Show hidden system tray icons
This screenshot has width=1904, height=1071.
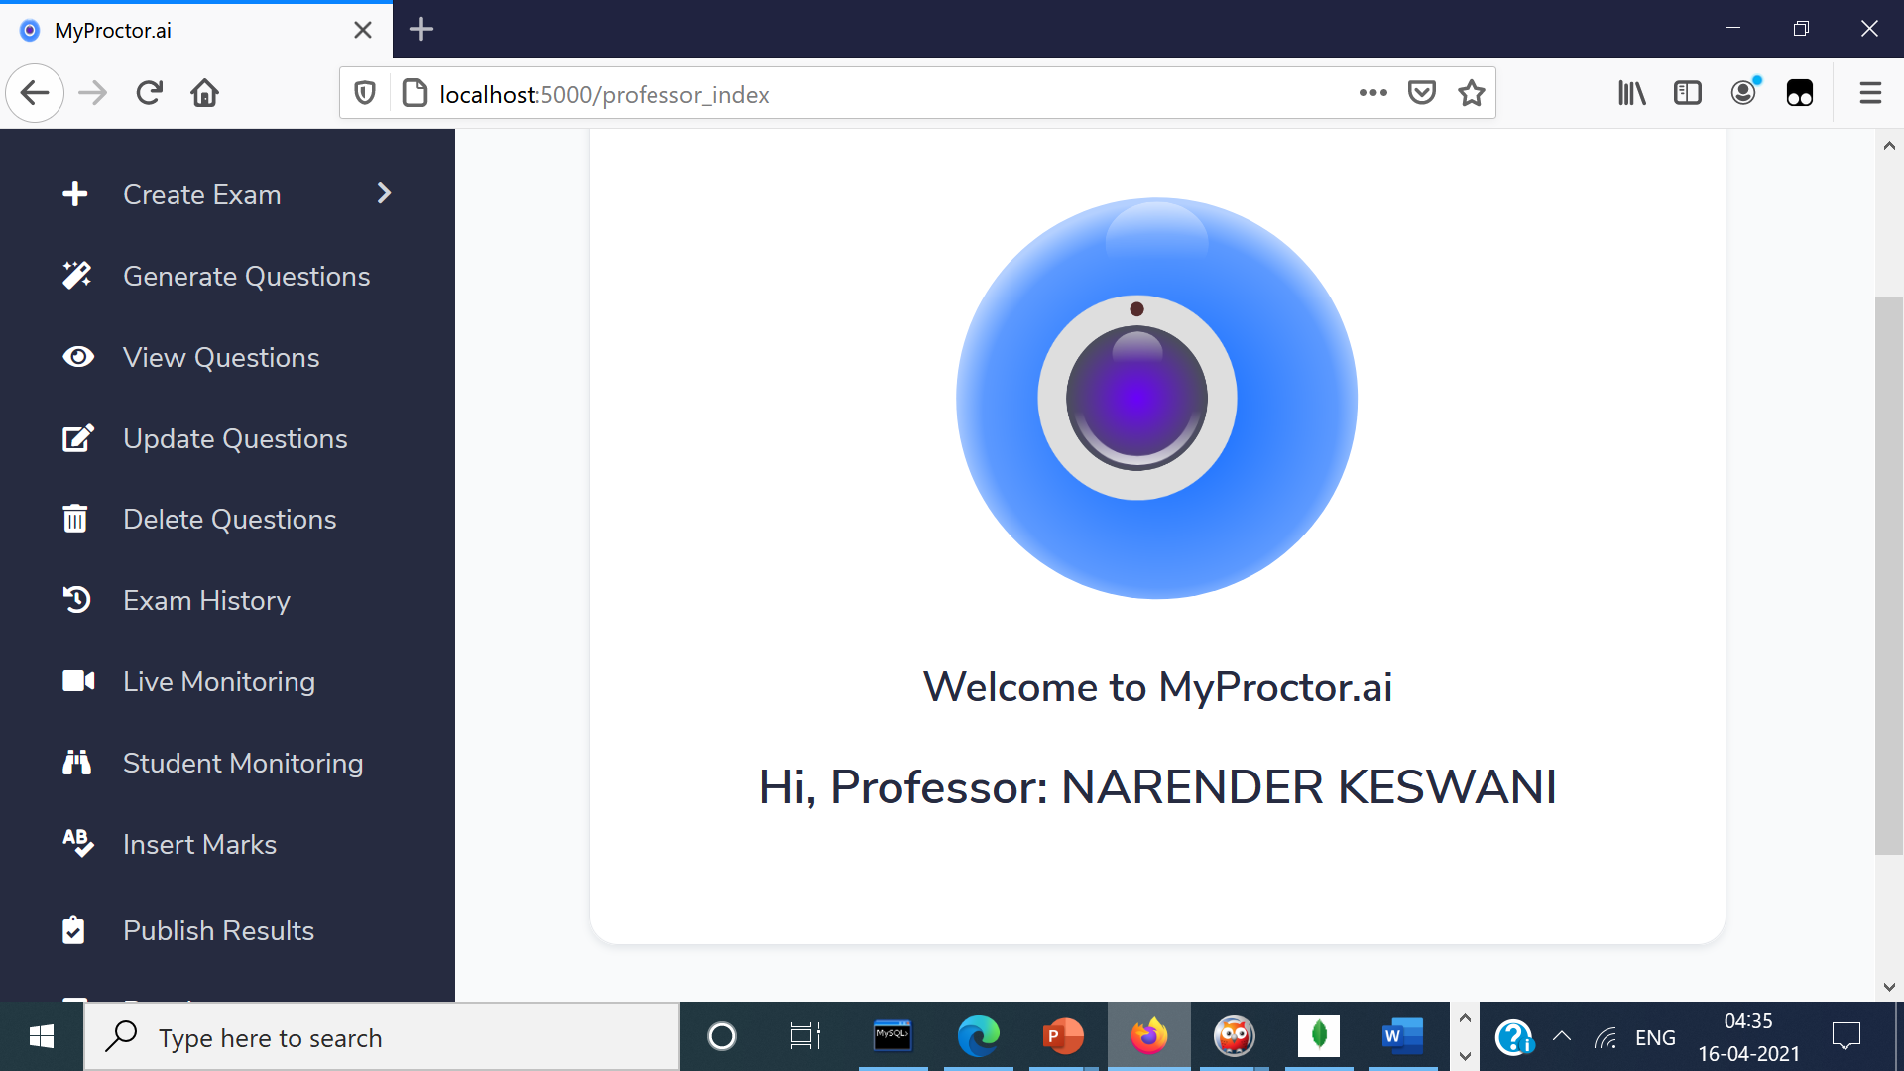click(x=1561, y=1037)
